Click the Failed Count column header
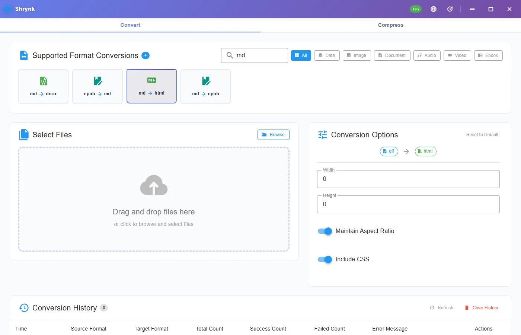Viewport: 521px width, 335px height. 329,329
